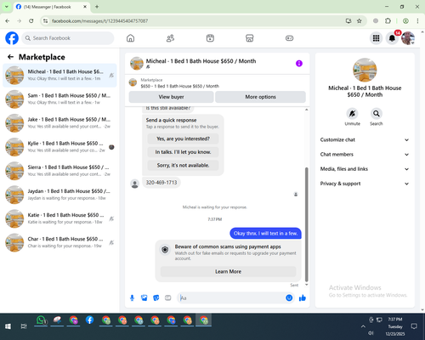The height and width of the screenshot is (340, 425).
Task: Open the listing thumbnail in chat header
Action: click(137, 63)
